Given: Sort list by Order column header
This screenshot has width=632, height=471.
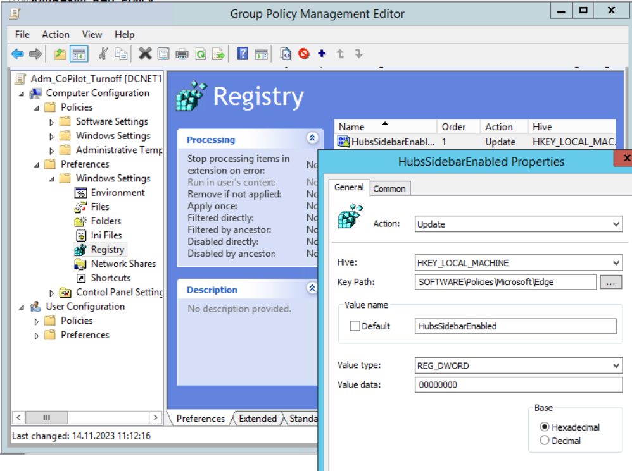Looking at the screenshot, I should pyautogui.click(x=458, y=127).
